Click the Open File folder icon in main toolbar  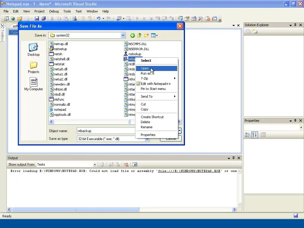pyautogui.click(x=20, y=18)
